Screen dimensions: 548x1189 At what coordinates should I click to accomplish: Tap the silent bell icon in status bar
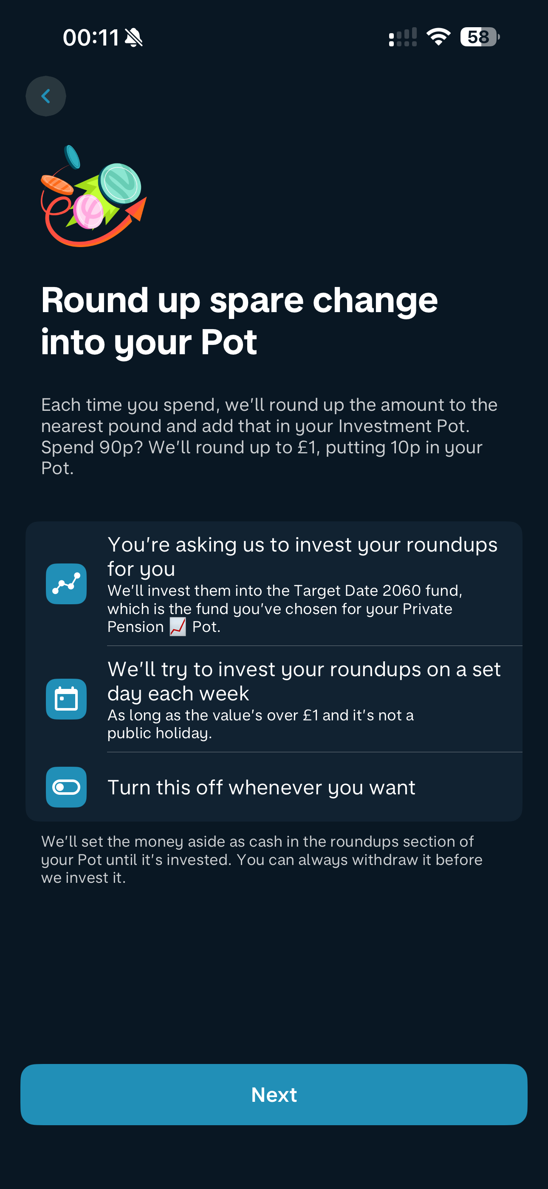(134, 37)
